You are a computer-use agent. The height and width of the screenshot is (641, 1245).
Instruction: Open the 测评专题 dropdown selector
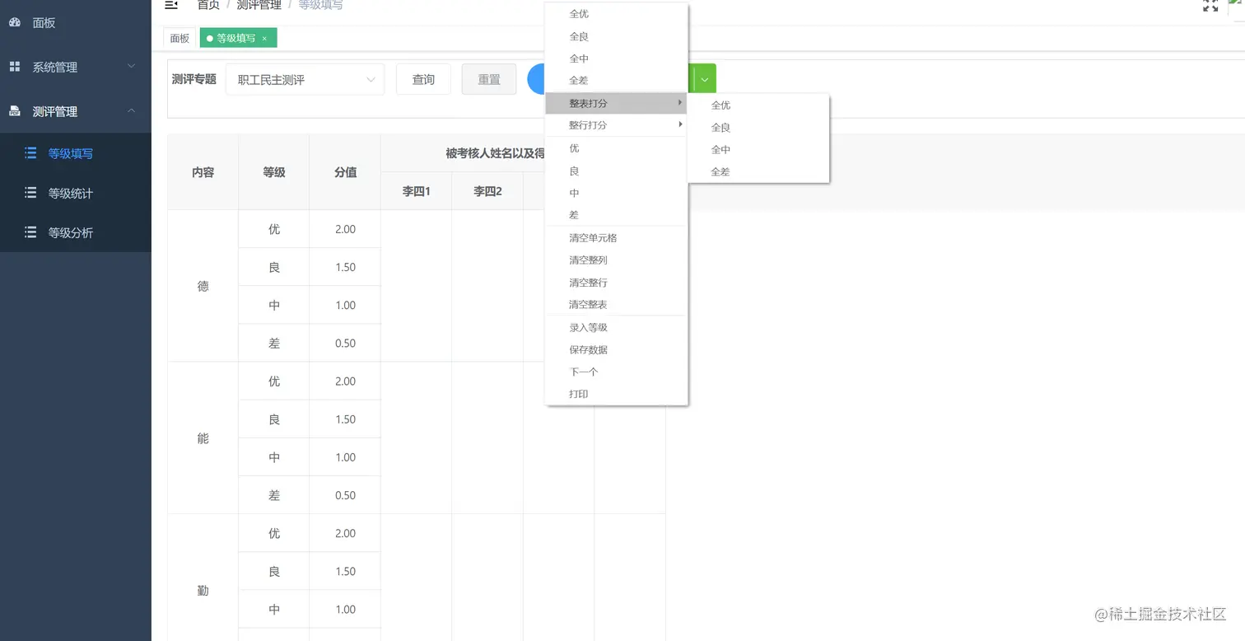[305, 79]
